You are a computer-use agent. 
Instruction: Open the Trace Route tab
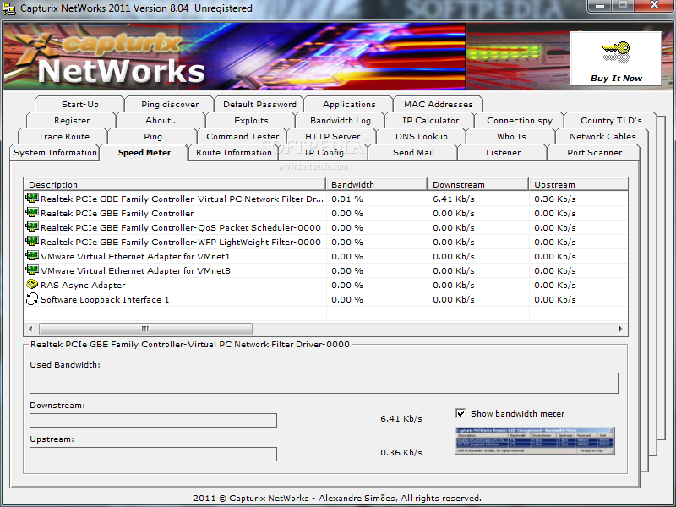pos(63,136)
